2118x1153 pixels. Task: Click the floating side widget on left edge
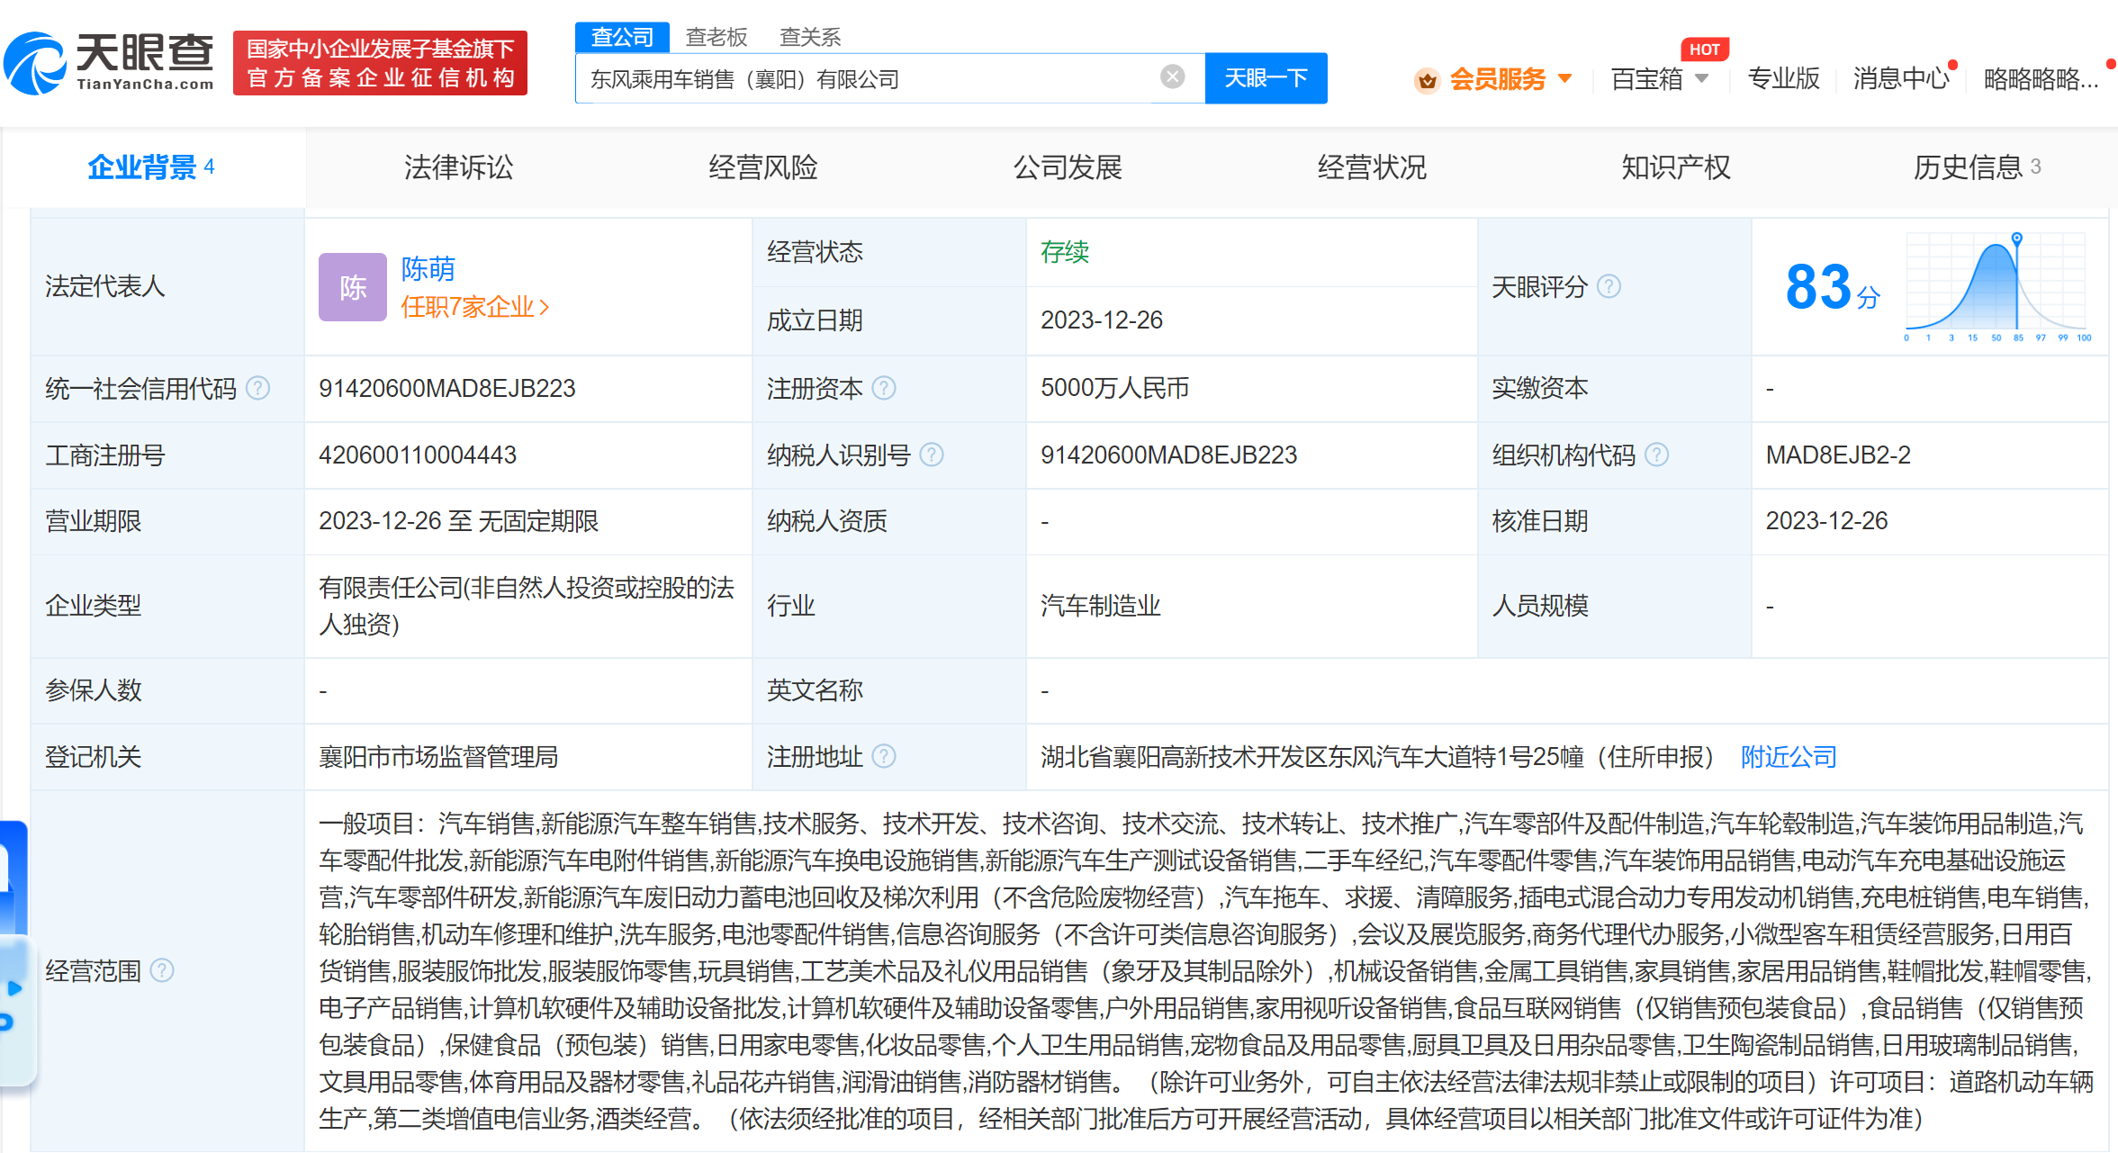point(16,954)
